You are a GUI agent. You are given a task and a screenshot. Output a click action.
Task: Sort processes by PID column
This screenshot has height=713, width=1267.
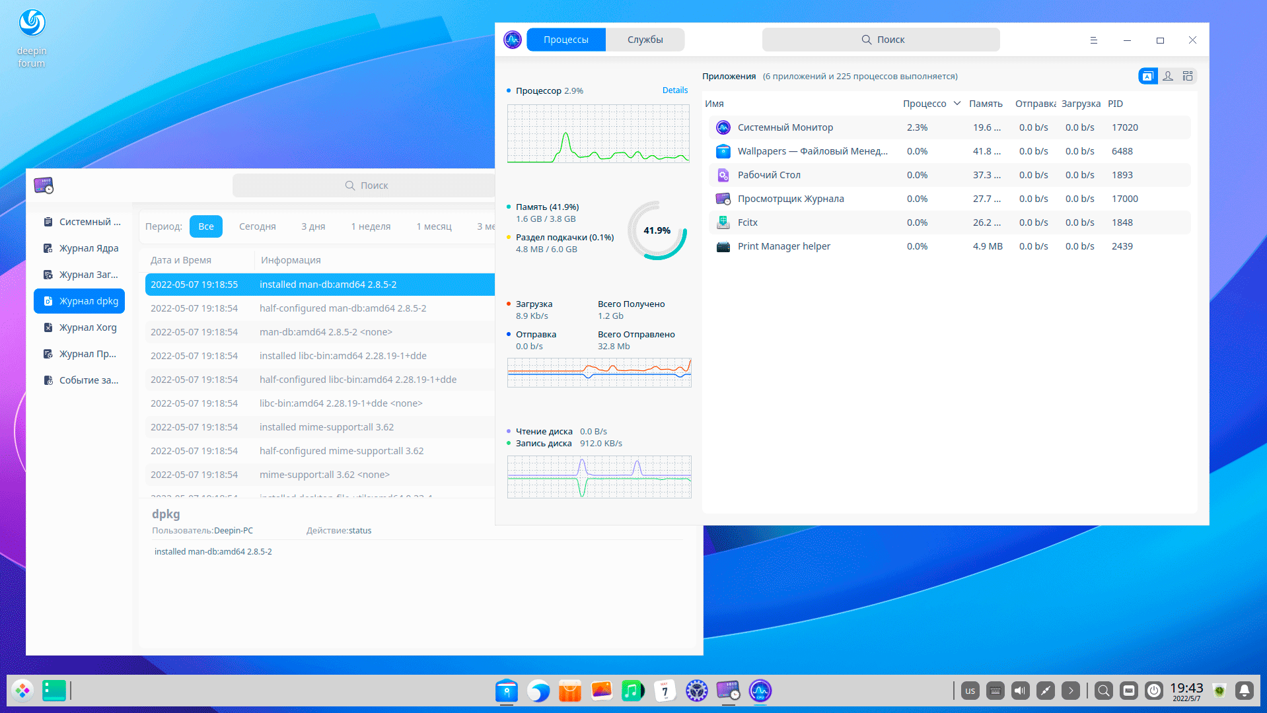click(x=1115, y=104)
